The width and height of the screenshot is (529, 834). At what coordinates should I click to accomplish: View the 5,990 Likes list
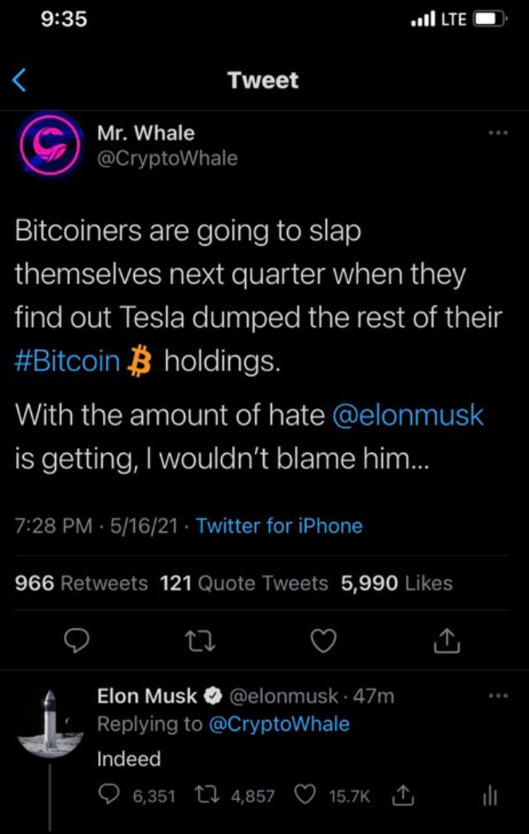397,583
